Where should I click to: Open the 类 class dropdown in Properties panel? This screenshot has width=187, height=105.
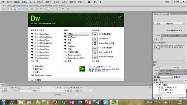tap(47, 88)
